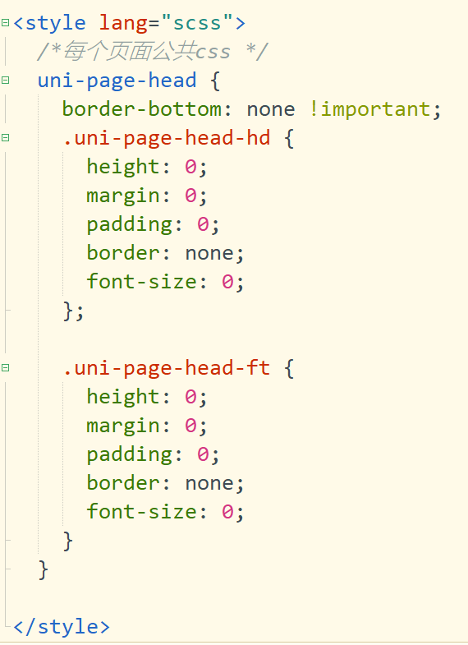Fold the .uni-page-head-ft block
Viewport: 468px width, 645px height.
pos(5,368)
